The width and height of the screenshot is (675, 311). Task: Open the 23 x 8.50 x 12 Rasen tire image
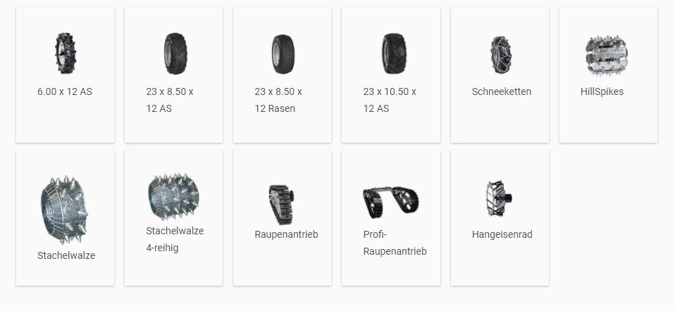coord(283,53)
